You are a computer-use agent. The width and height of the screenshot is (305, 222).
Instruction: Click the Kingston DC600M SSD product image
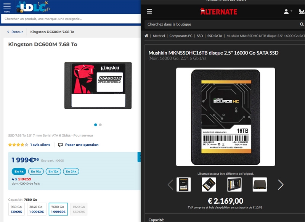(x=98, y=85)
